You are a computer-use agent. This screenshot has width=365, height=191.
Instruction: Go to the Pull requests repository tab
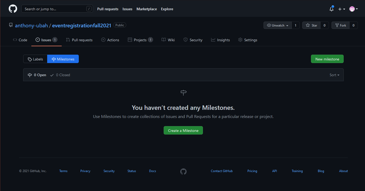click(x=79, y=40)
